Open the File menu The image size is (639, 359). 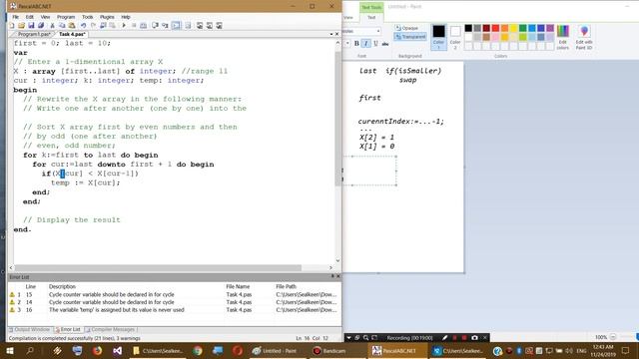click(x=16, y=17)
